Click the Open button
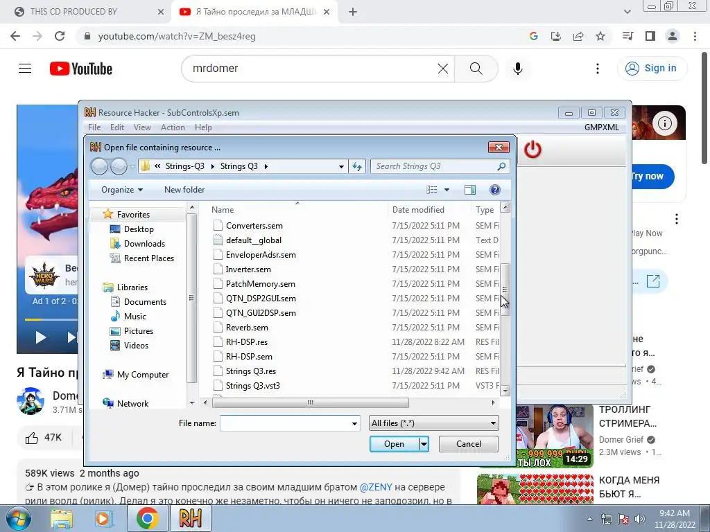 click(x=395, y=444)
